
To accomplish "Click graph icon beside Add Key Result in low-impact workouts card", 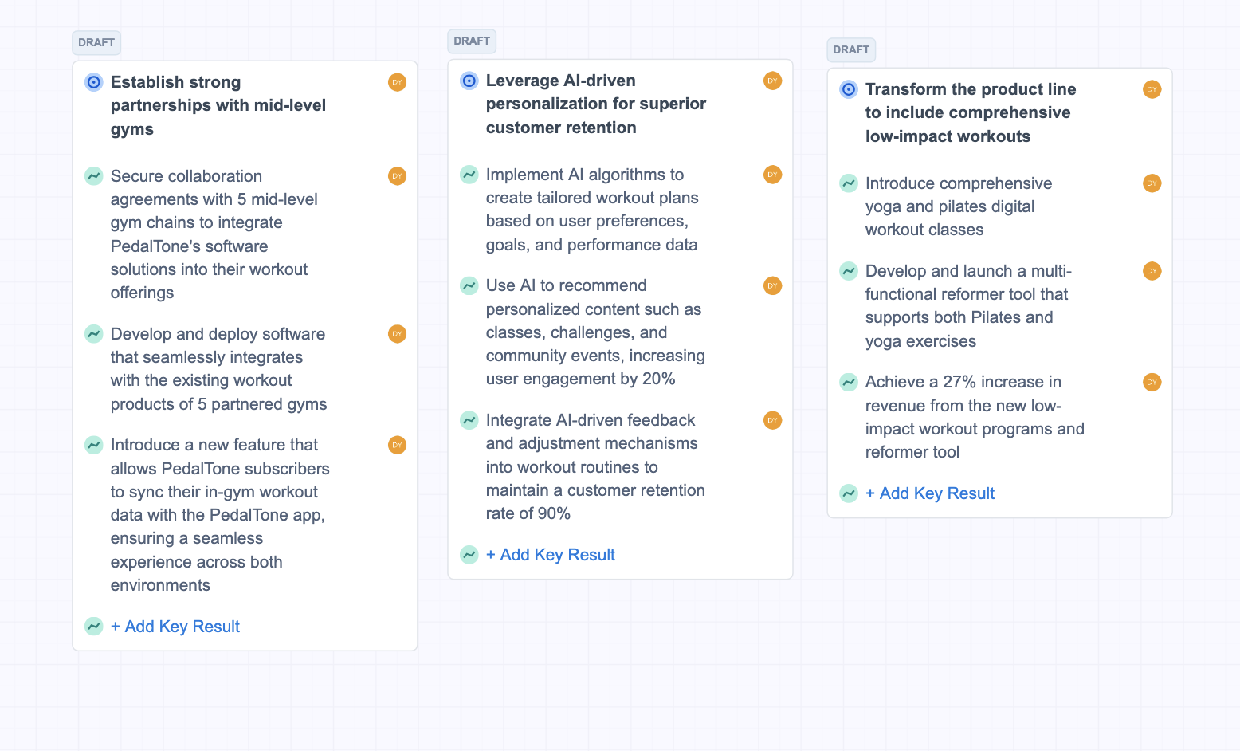I will click(849, 493).
